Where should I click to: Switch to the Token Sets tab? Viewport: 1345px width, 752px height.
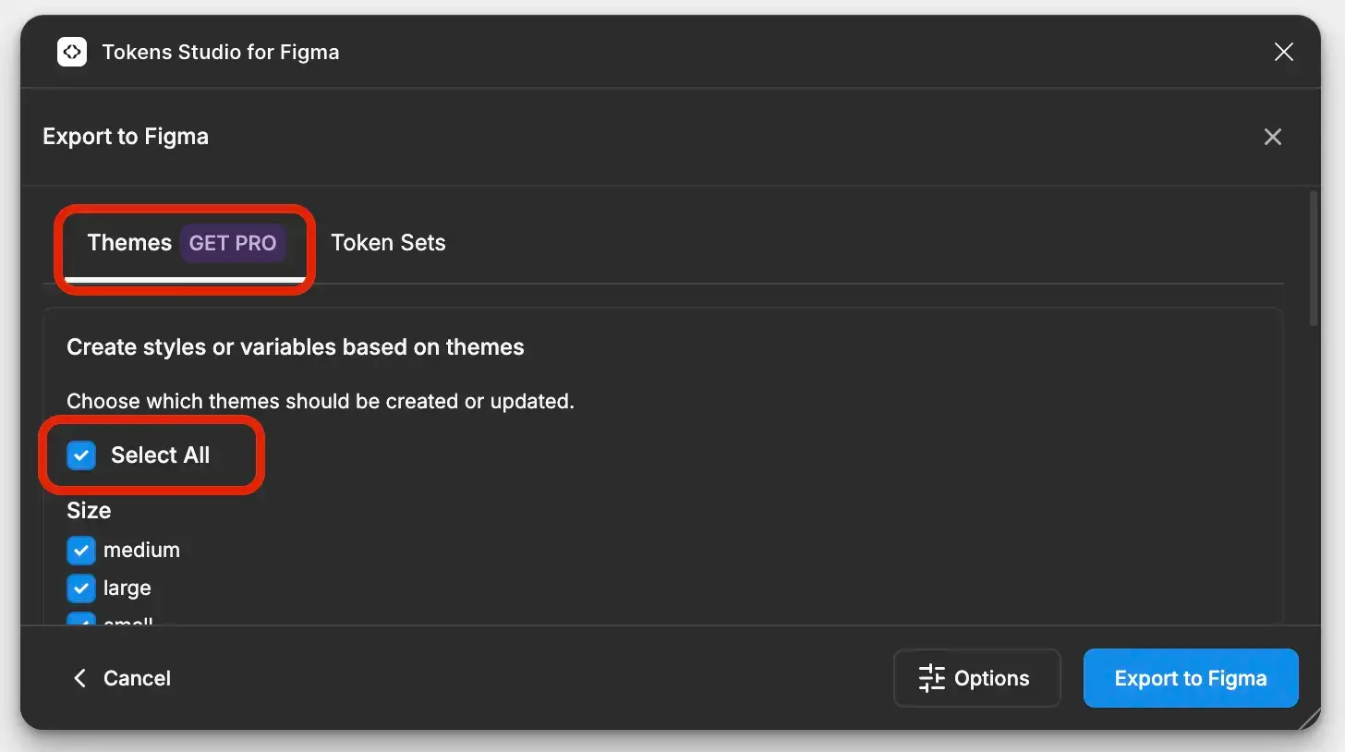388,242
